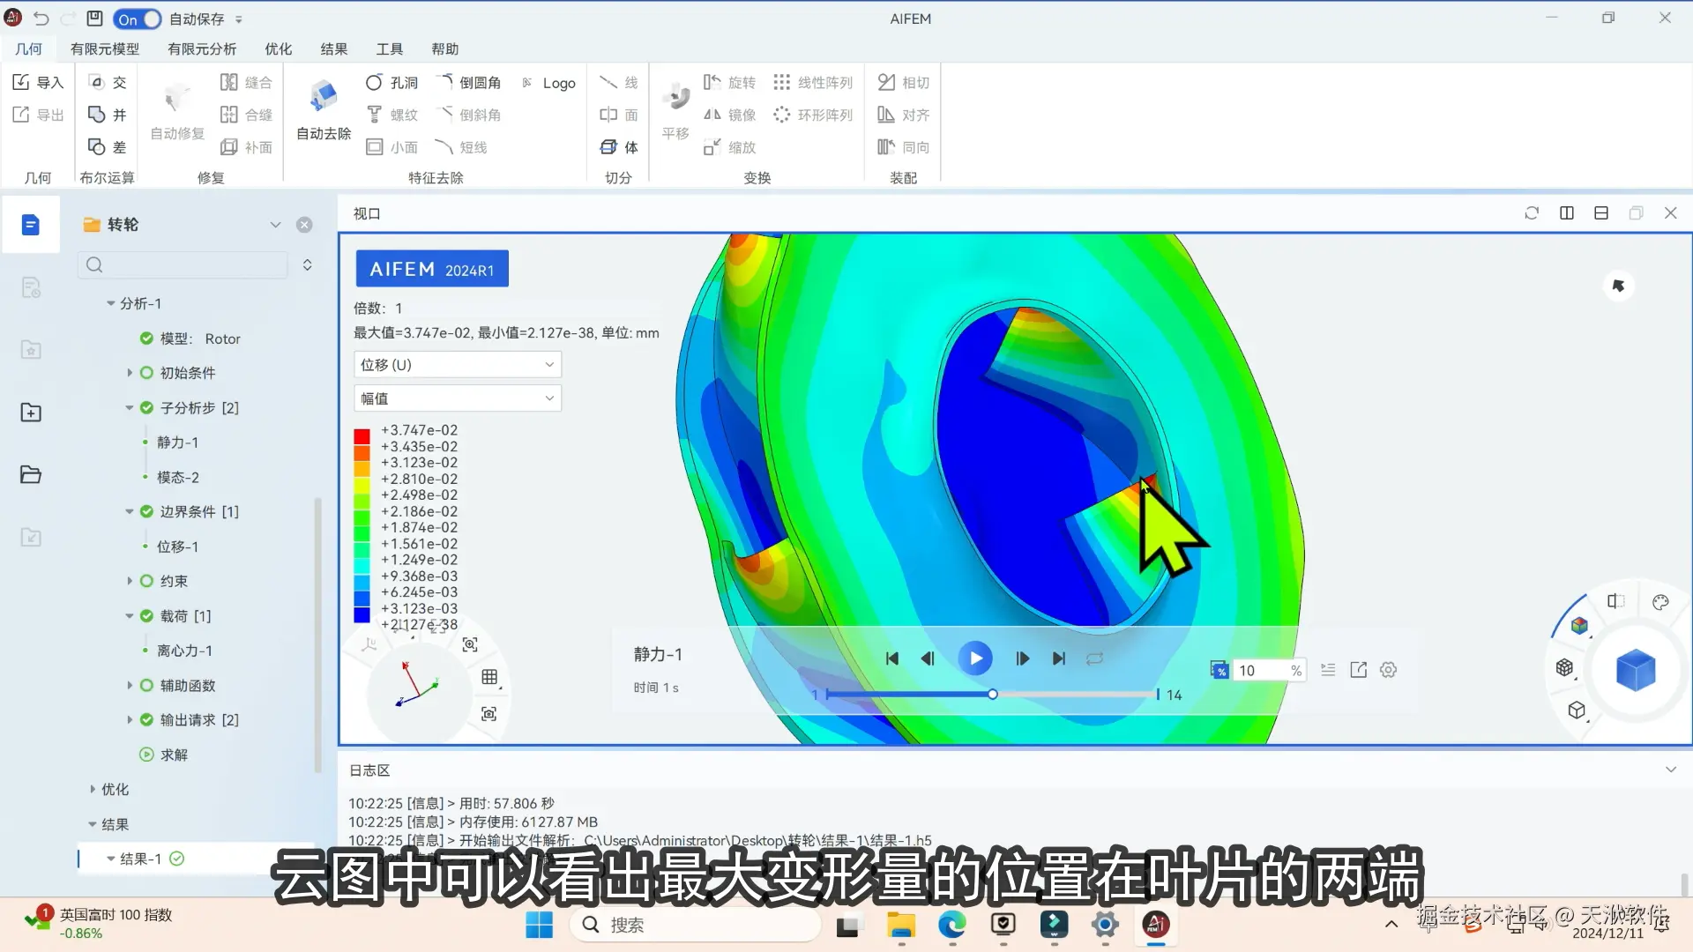Click the 体 body split icon
This screenshot has width=1693, height=952.
tap(618, 147)
